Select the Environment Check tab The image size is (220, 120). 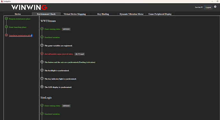pos(46,14)
